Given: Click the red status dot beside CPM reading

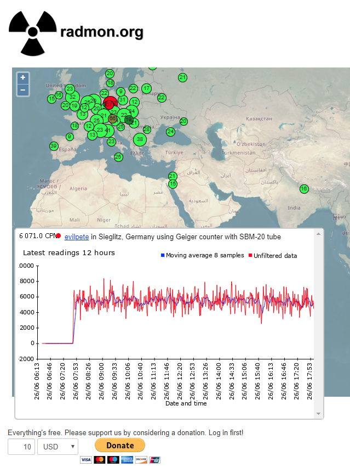Looking at the screenshot, I should (59, 235).
